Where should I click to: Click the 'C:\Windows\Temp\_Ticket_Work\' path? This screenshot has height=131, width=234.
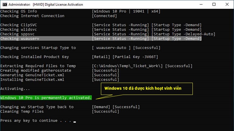point(127,66)
